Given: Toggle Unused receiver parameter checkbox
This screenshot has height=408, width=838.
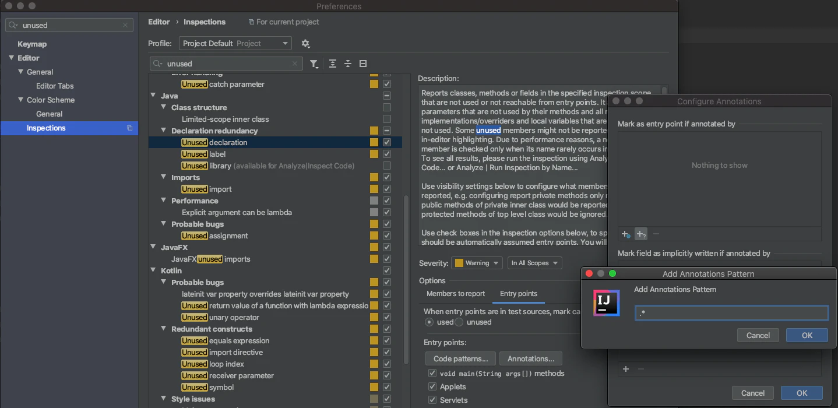Looking at the screenshot, I should tap(387, 375).
